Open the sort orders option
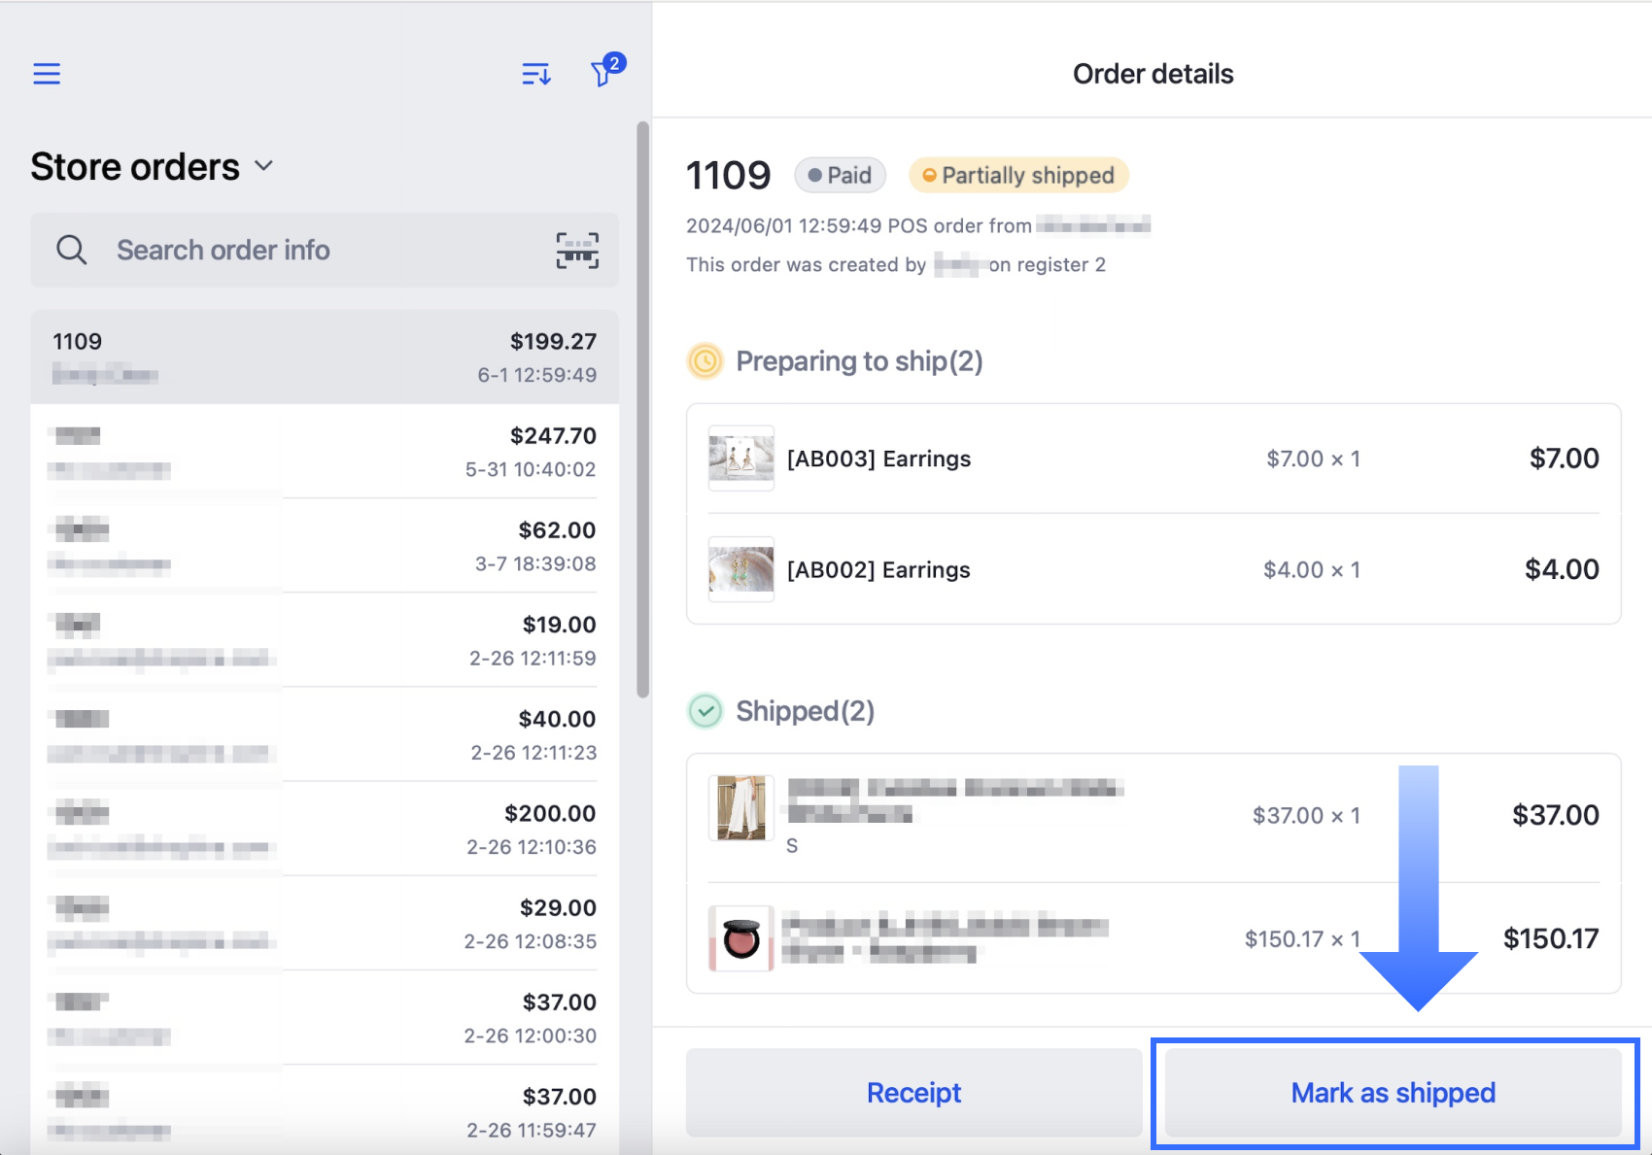The image size is (1652, 1155). coord(536,74)
